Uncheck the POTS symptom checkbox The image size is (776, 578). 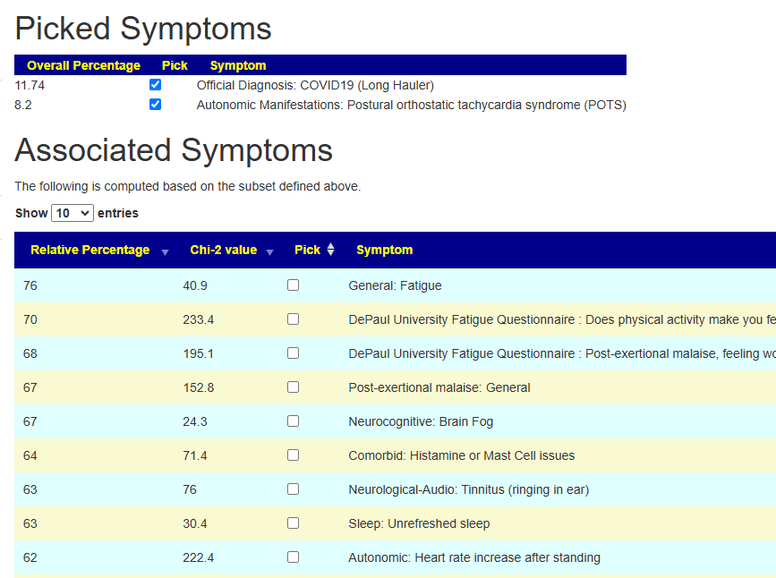[156, 105]
